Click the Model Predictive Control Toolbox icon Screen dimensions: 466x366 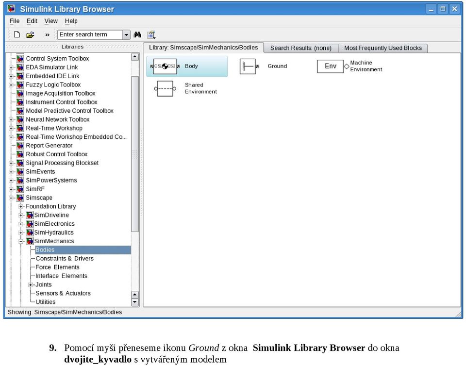coord(20,111)
